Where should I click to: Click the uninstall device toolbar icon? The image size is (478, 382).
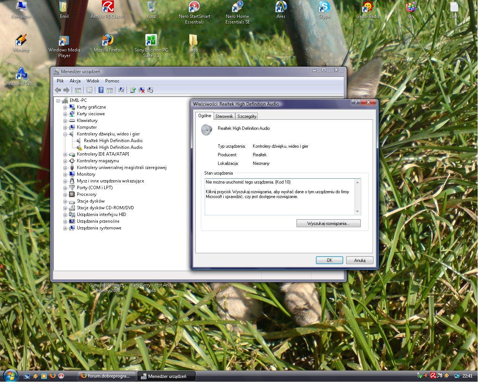[x=150, y=90]
